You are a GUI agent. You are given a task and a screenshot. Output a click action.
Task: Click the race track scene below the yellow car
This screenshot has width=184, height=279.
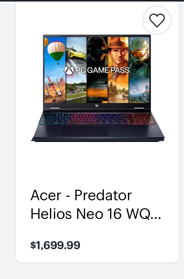coord(76,89)
